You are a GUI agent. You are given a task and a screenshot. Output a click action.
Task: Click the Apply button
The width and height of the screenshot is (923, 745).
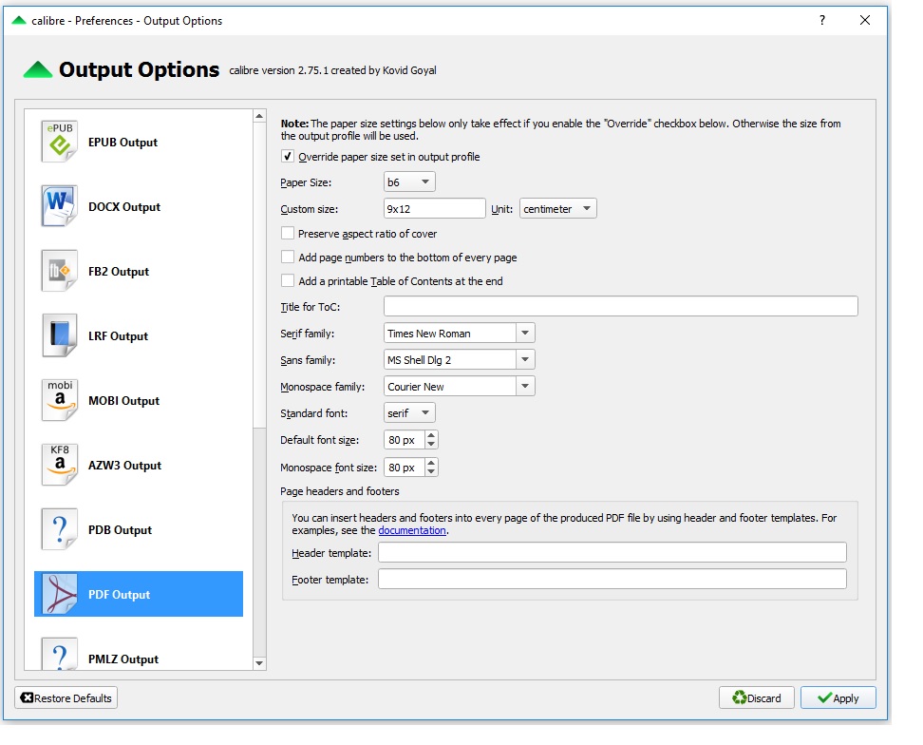point(838,697)
